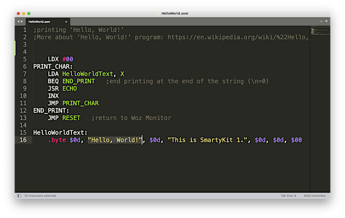Place cursor on the PRINT_CHAR: label

53,67
